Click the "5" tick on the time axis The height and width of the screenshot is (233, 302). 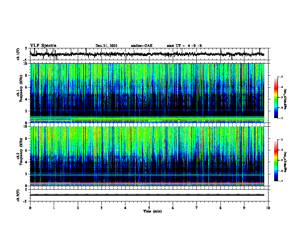point(149,208)
